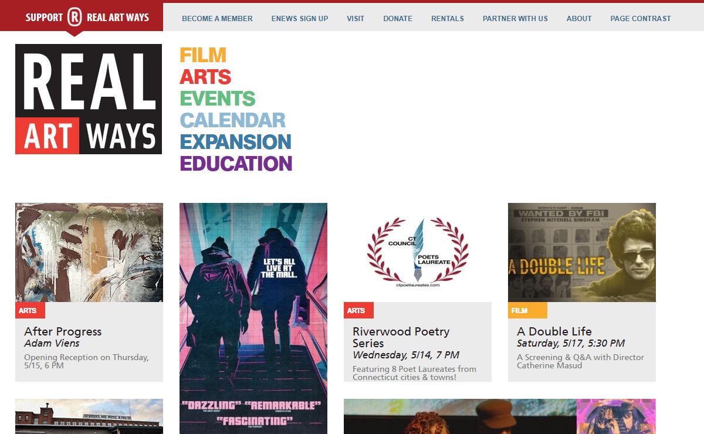Click the Support Real Art Ways banner
This screenshot has width=704, height=434.
(x=82, y=17)
